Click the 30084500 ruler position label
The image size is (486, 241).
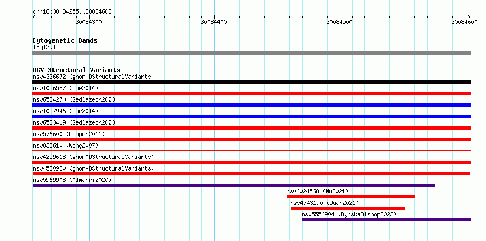(x=340, y=22)
